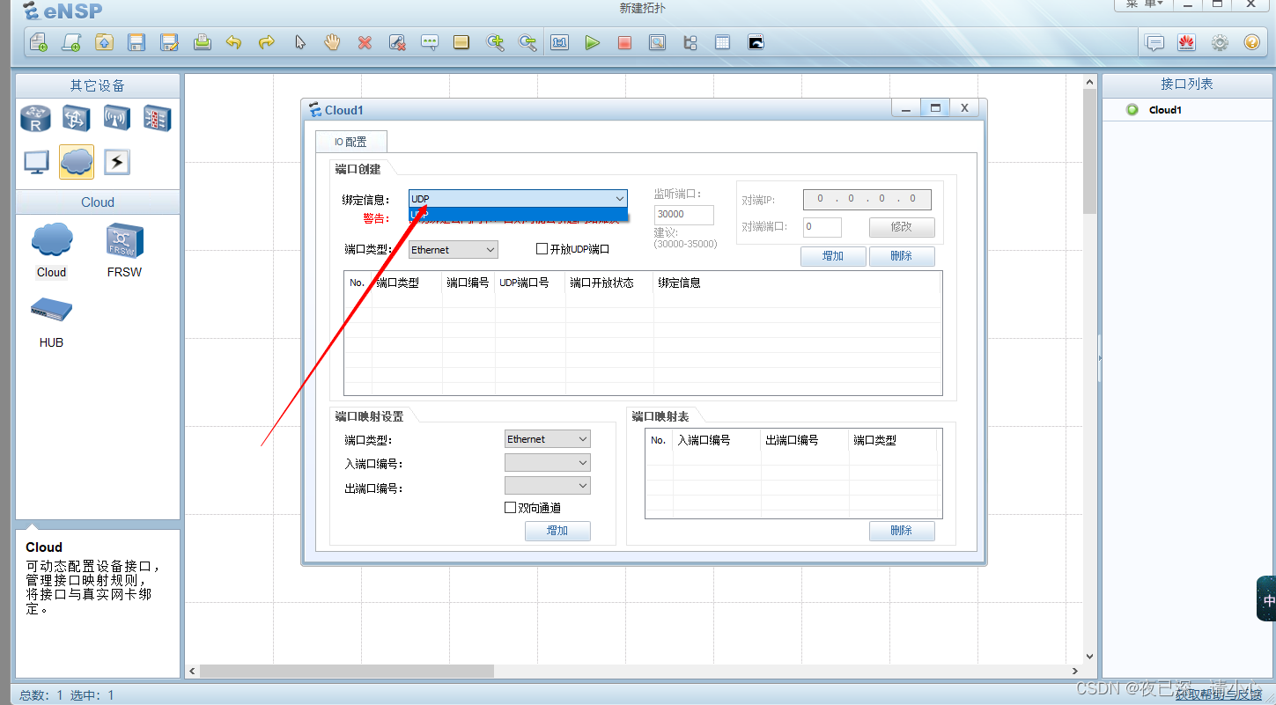Open the 菜单 menu at top right
This screenshot has width=1276, height=705.
point(1144,4)
